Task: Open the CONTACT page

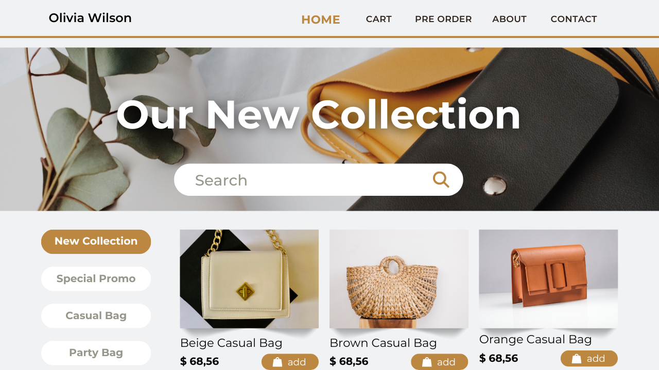Action: 574,19
